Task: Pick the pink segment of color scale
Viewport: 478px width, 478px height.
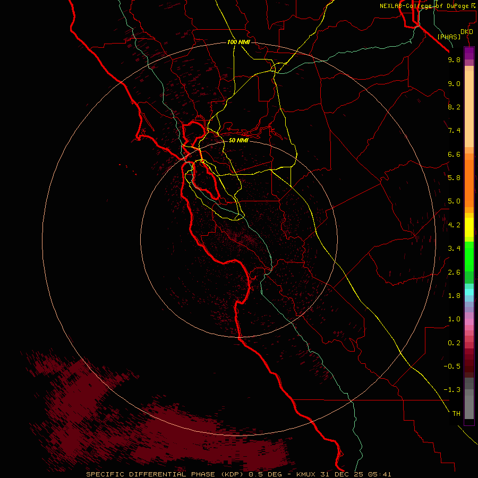Action: pyautogui.click(x=469, y=322)
